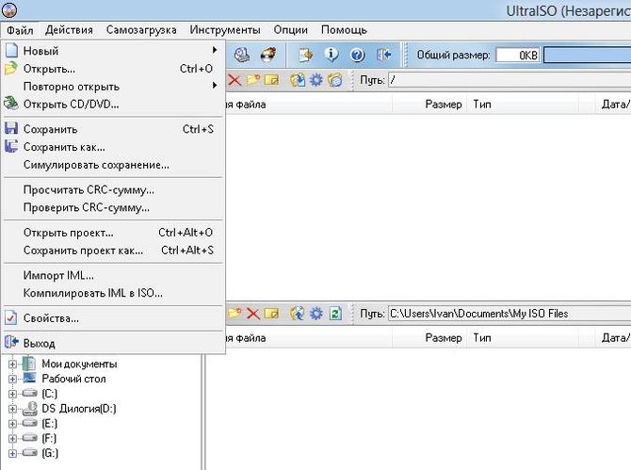
Task: Sort local files pane by Размер column
Action: click(429, 337)
